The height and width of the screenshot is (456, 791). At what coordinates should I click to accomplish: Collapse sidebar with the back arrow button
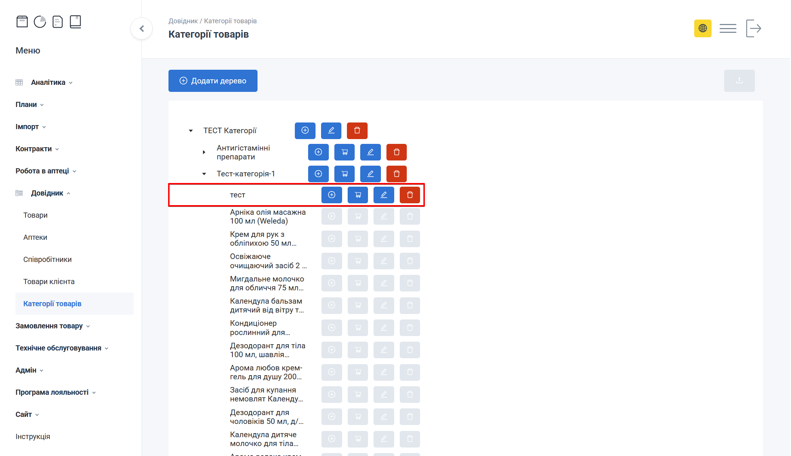(142, 28)
